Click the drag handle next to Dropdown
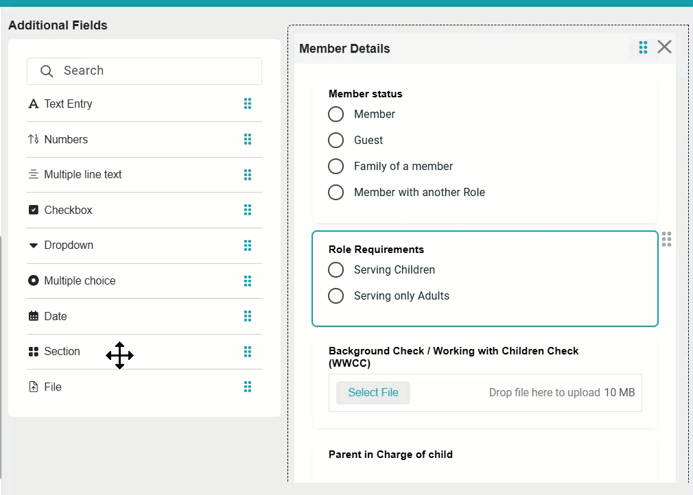This screenshot has height=495, width=693. (x=248, y=245)
